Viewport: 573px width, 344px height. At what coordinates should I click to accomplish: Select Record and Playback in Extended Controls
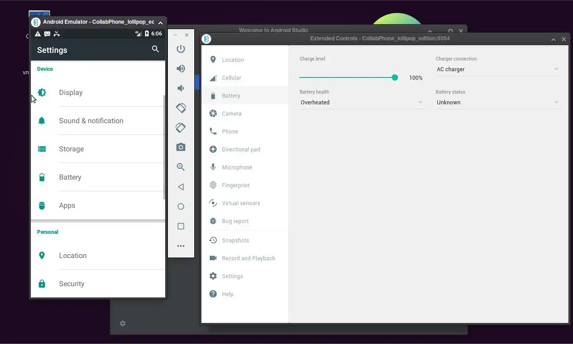pyautogui.click(x=245, y=258)
